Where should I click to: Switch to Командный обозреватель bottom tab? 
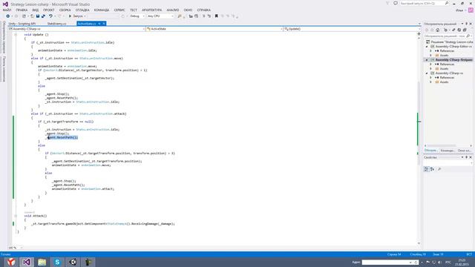coord(448,151)
